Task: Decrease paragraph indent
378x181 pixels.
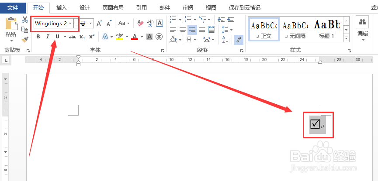Action: pyautogui.click(x=221, y=20)
